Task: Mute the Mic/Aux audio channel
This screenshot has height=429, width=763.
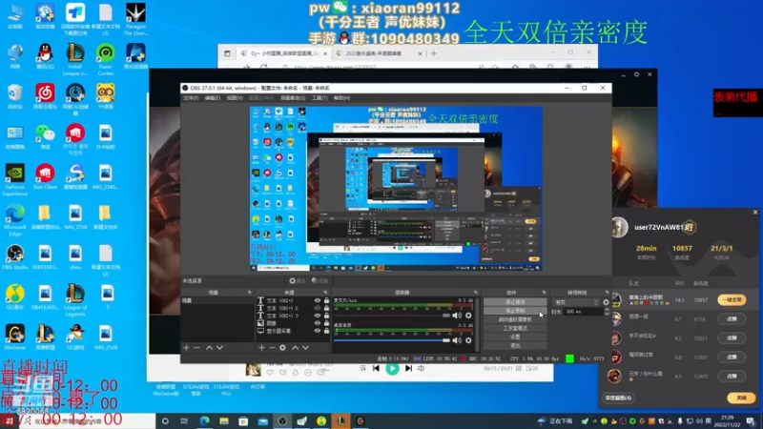Action: point(457,316)
